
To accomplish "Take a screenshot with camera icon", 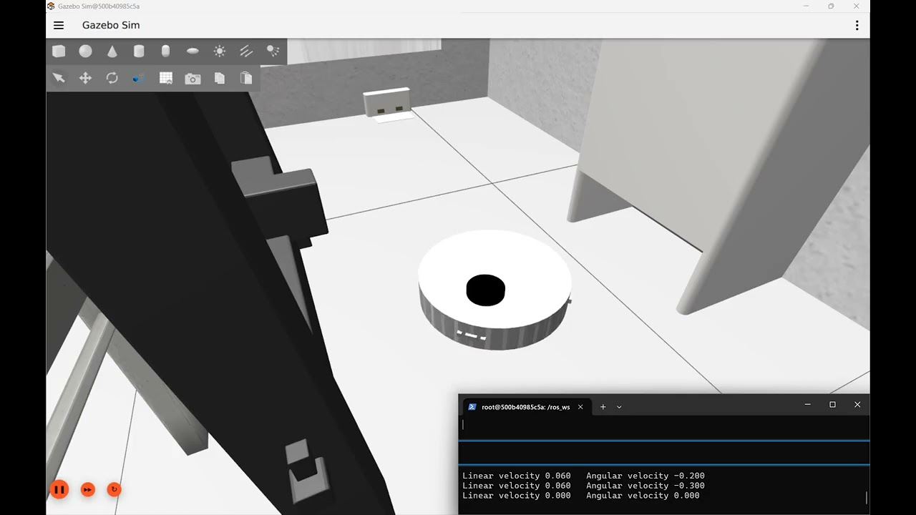I will [193, 79].
